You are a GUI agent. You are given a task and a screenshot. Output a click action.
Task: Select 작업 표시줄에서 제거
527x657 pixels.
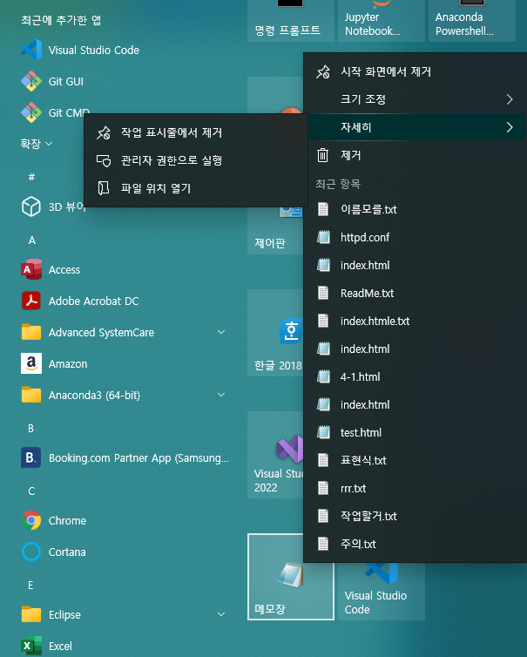tap(196, 132)
